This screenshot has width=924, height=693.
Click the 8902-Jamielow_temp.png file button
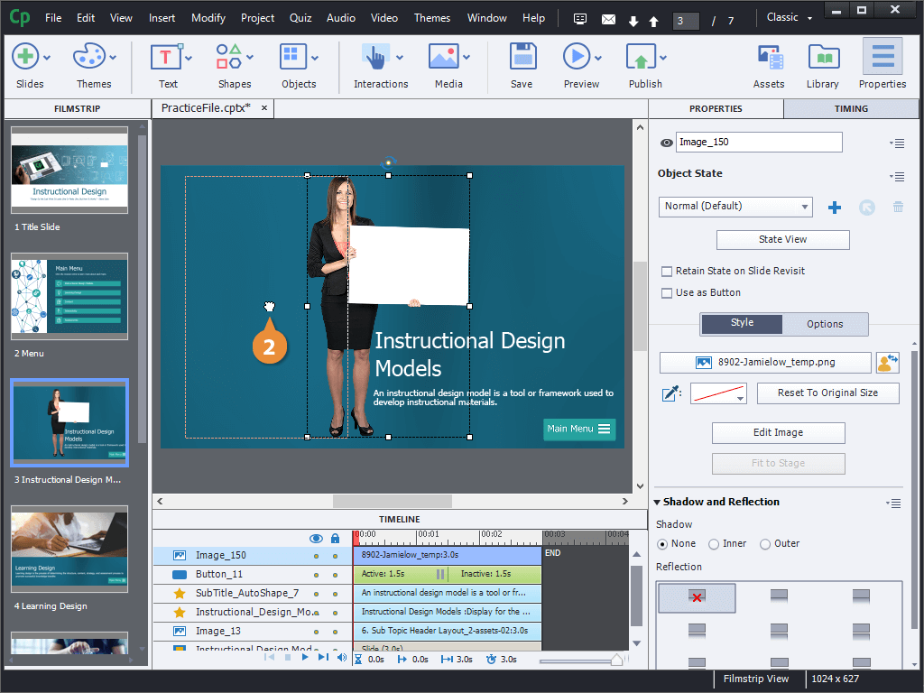tap(765, 363)
